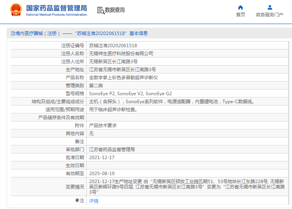Viewport: 292px width, 209px height.
Task: Select SonoEye P2, SonoEye V2, SonoEye G2 text
Action: pos(131,93)
